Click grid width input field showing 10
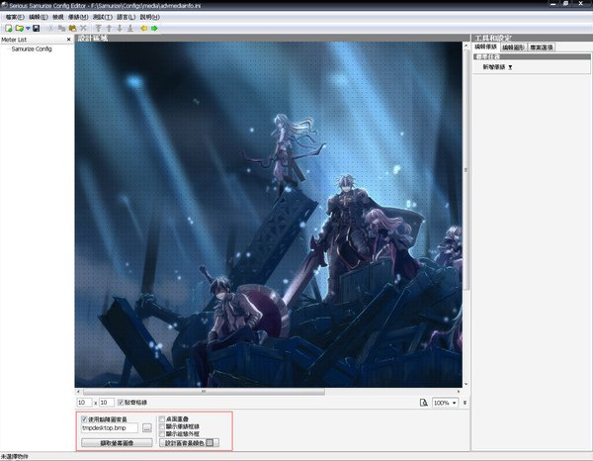Image resolution: width=593 pixels, height=461 pixels. 84,403
